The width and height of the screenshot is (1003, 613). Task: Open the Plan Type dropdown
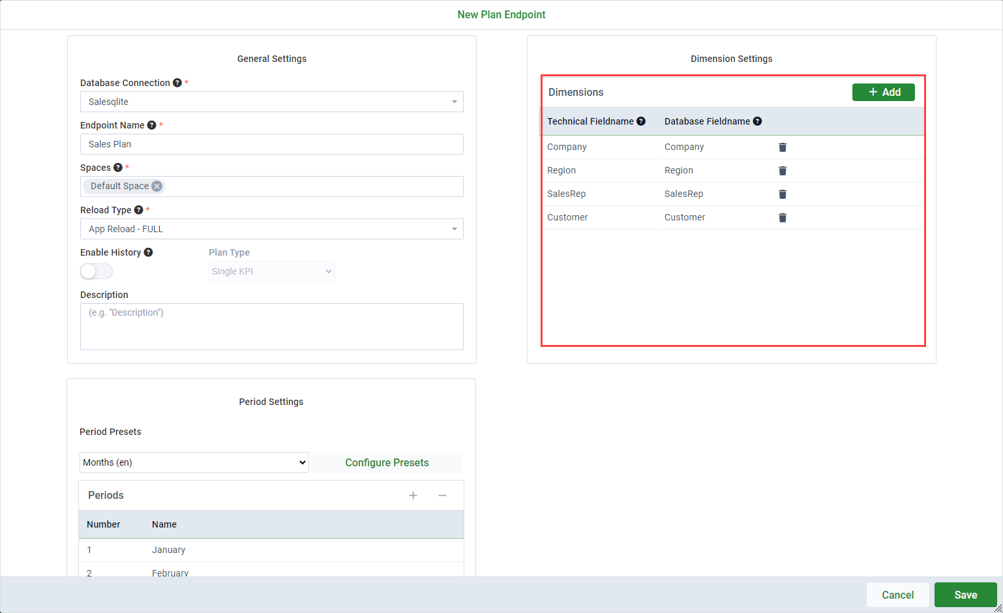coord(272,271)
